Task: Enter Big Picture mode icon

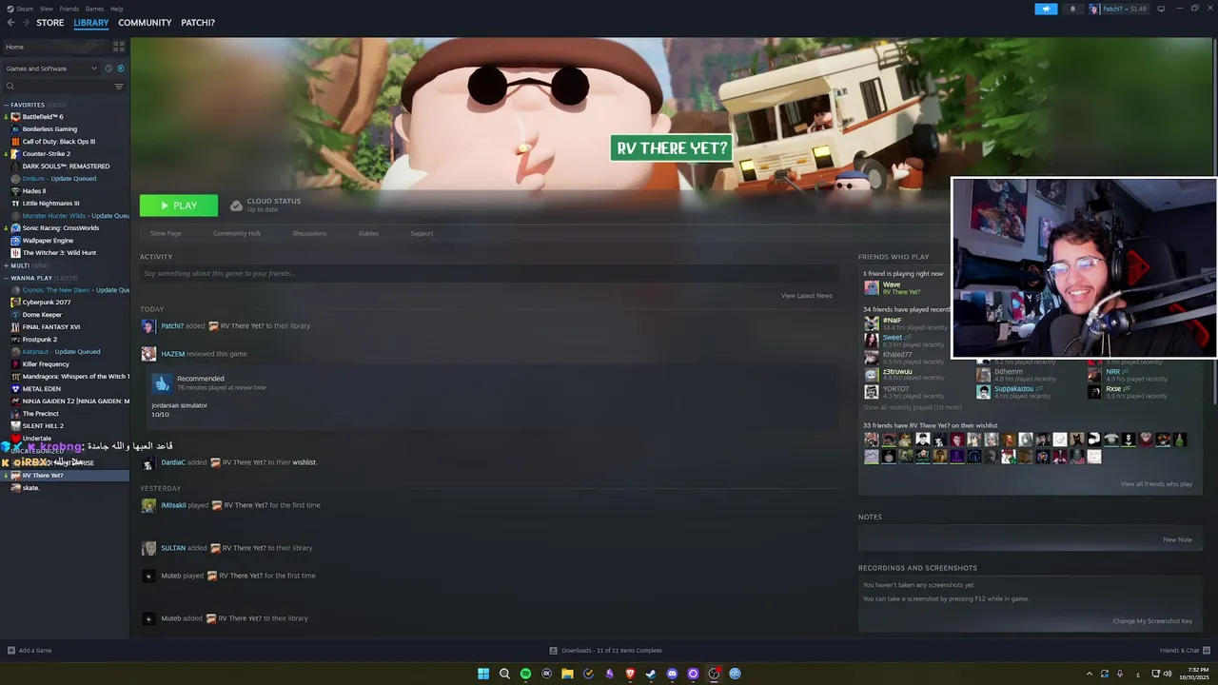Action: pos(1161,9)
